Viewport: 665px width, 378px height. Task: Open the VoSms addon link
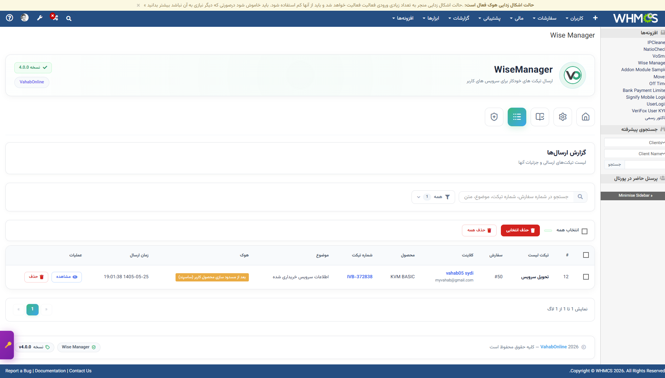coord(659,56)
